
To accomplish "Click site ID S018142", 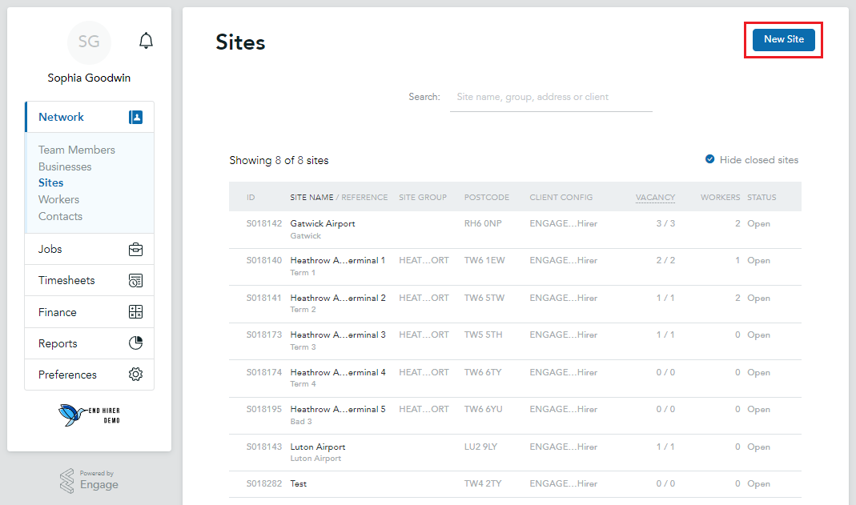I will (x=264, y=223).
